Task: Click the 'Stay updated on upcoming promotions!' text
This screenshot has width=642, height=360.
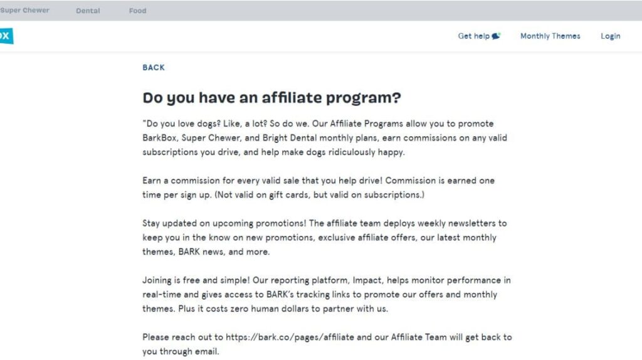Action: (x=224, y=223)
